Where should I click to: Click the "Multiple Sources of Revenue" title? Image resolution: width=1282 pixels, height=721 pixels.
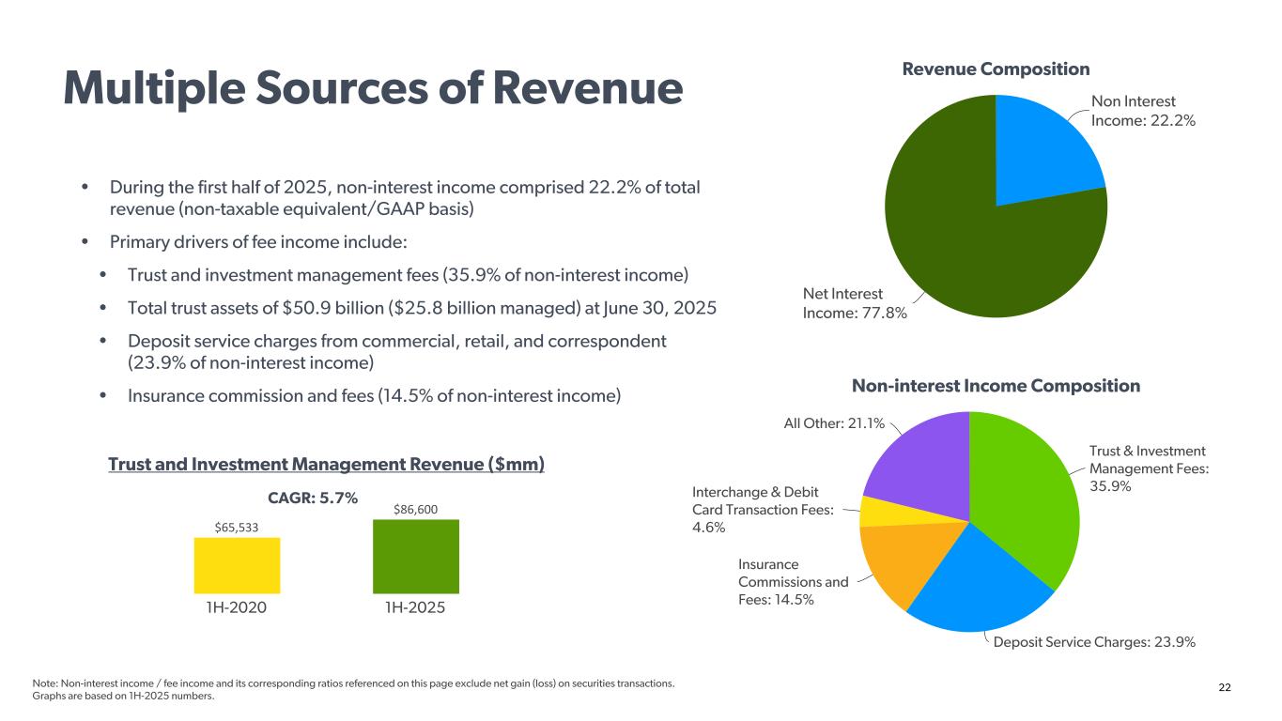(x=372, y=89)
